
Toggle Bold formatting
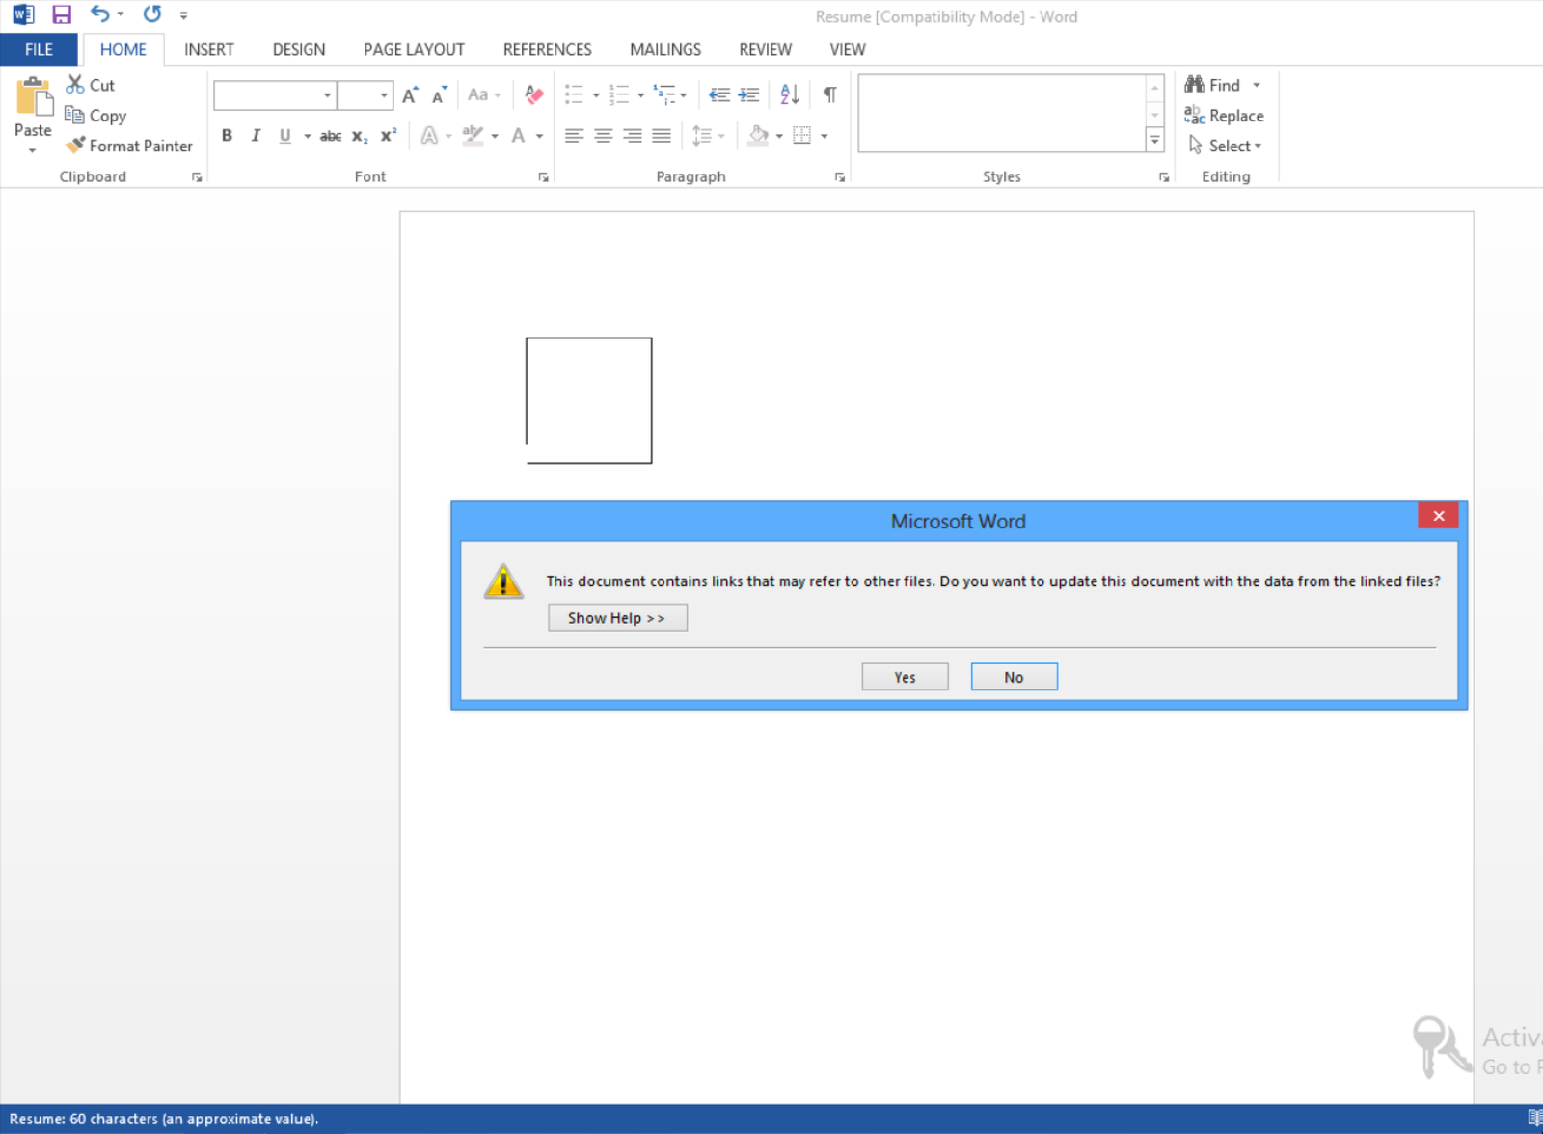227,136
